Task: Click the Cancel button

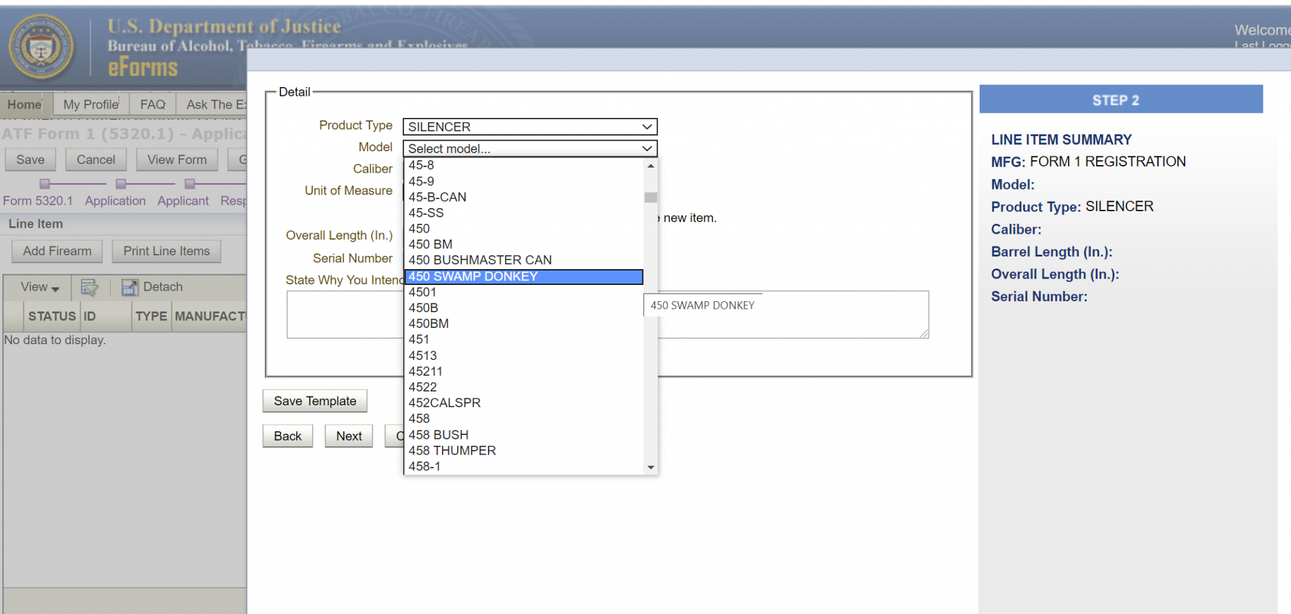Action: 96,160
